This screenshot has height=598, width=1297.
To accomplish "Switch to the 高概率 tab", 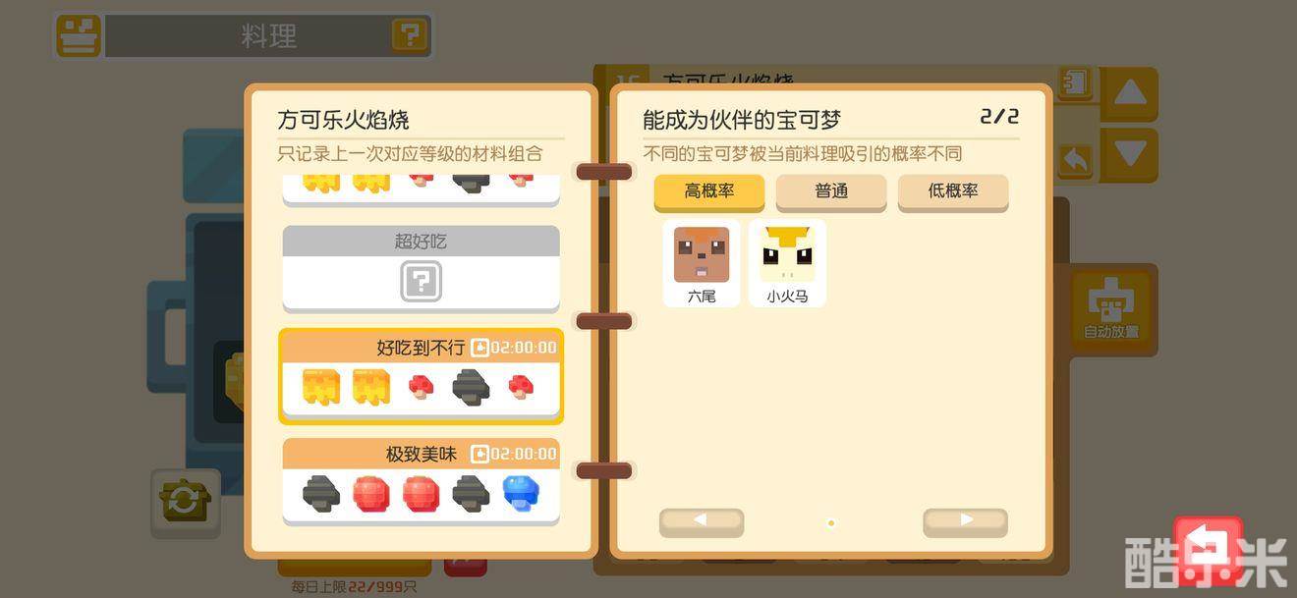I will pyautogui.click(x=709, y=192).
